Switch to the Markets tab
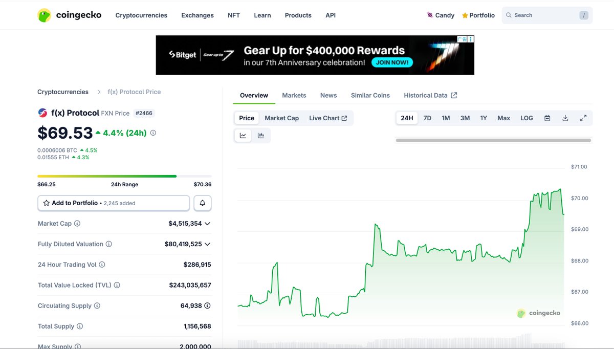The image size is (614, 349). point(294,95)
